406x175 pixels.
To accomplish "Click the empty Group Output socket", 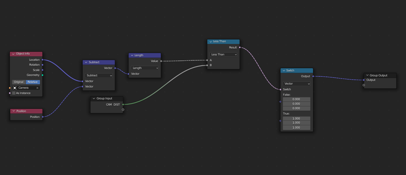I will pos(364,85).
